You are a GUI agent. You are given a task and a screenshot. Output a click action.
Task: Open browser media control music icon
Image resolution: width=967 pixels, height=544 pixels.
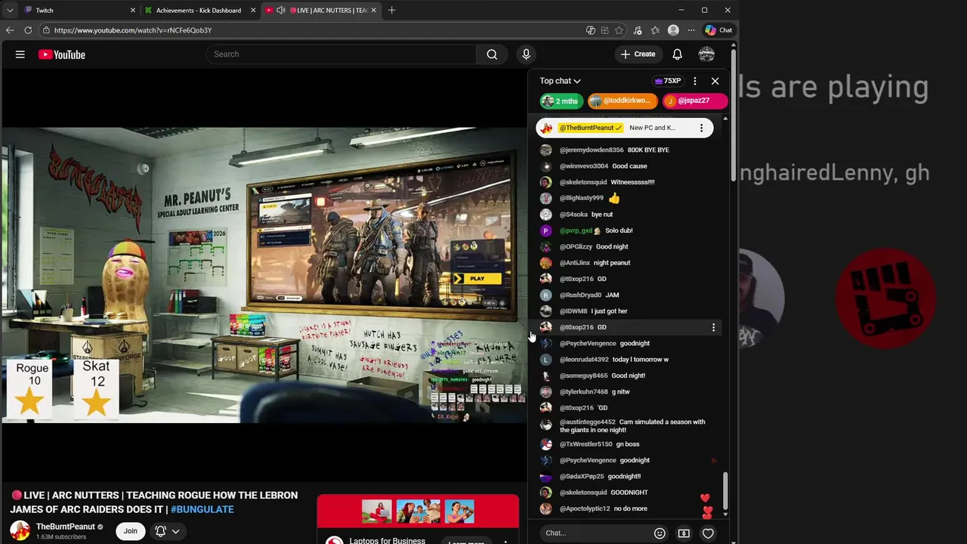click(x=638, y=30)
